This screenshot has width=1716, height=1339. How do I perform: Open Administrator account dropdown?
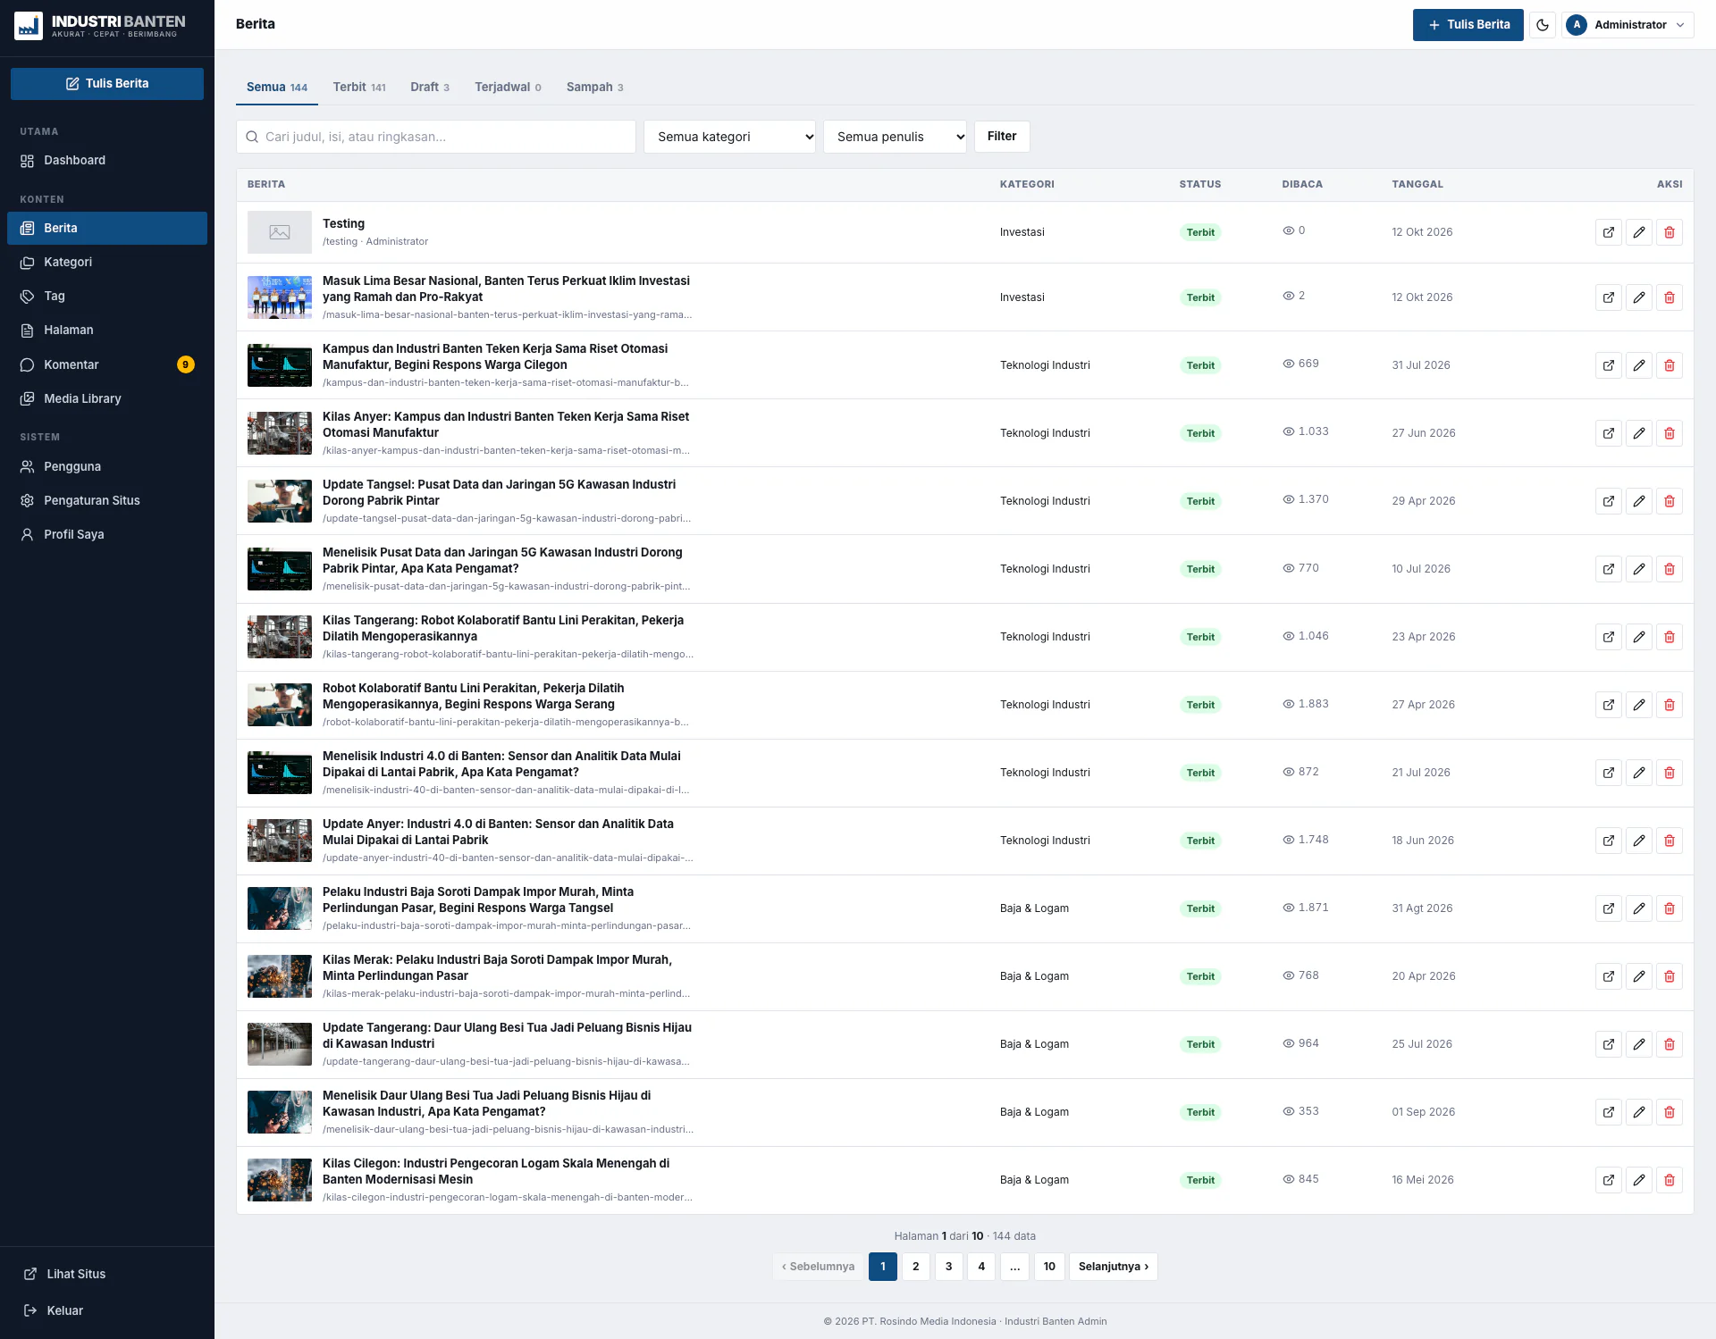(x=1628, y=25)
